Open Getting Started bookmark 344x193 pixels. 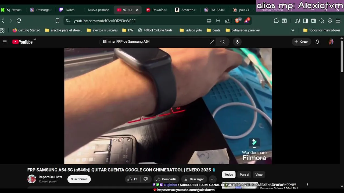tap(26, 30)
